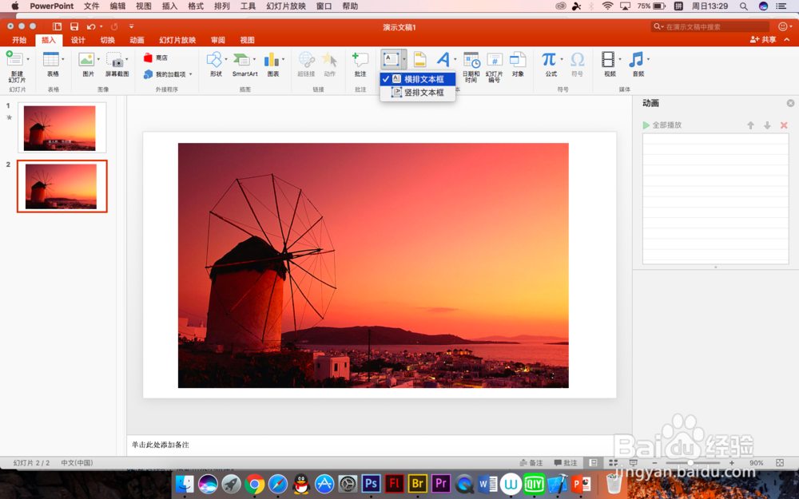Click the zoom in plus button

[732, 463]
